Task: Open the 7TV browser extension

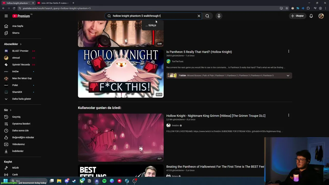Action: point(298,8)
